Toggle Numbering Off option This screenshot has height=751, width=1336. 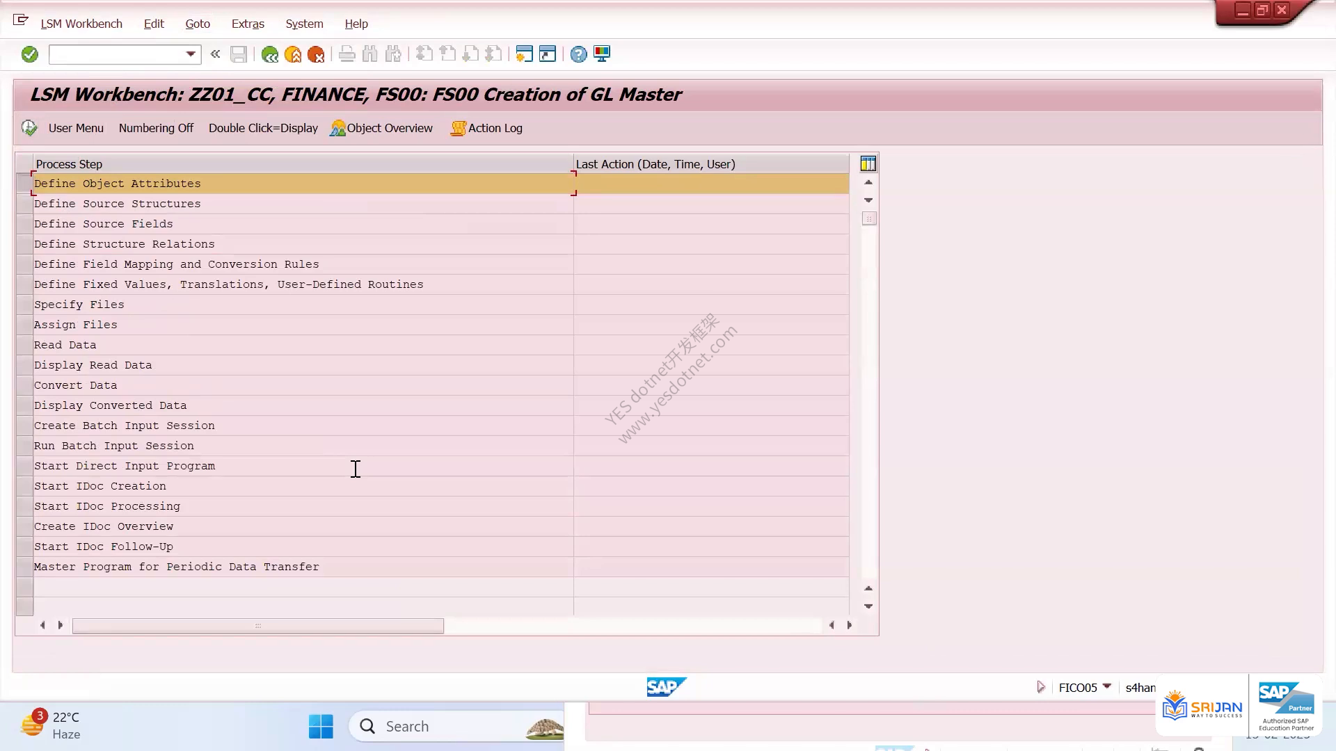click(156, 128)
